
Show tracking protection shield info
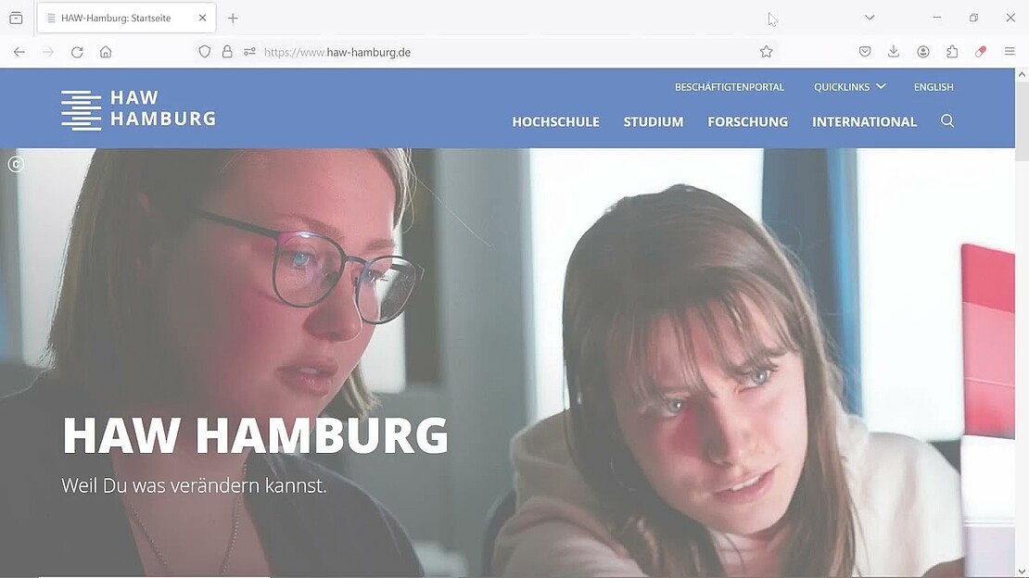click(205, 52)
